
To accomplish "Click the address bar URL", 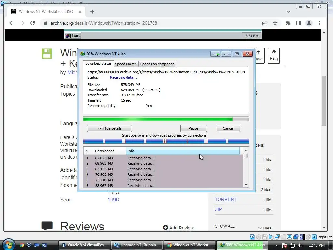I will 104,23.
